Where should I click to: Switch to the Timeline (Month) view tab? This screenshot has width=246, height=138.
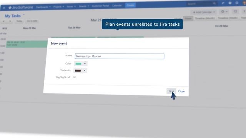click(205, 18)
